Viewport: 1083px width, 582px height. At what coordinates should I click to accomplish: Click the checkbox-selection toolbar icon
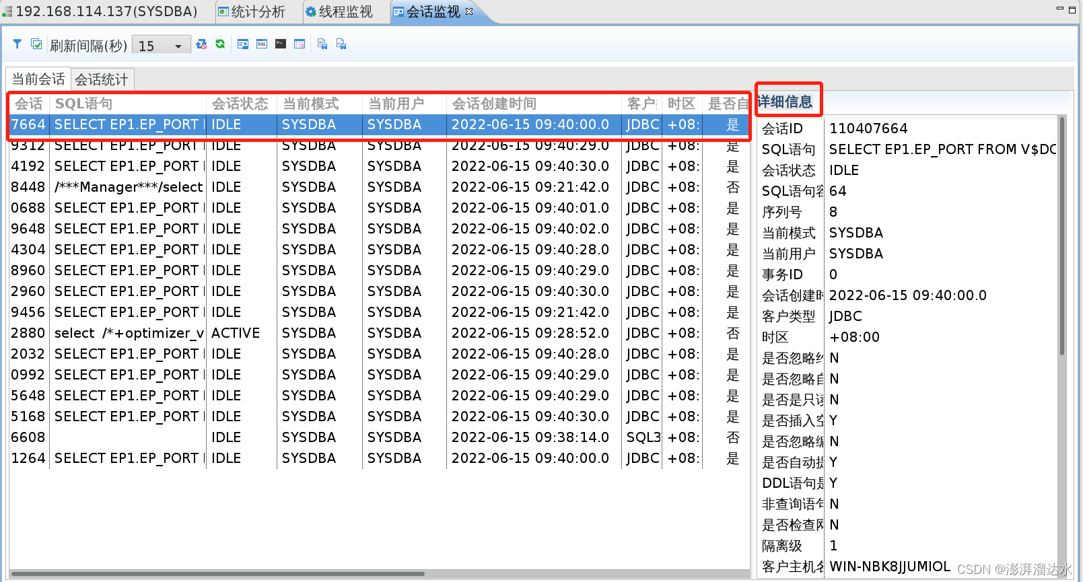36,44
